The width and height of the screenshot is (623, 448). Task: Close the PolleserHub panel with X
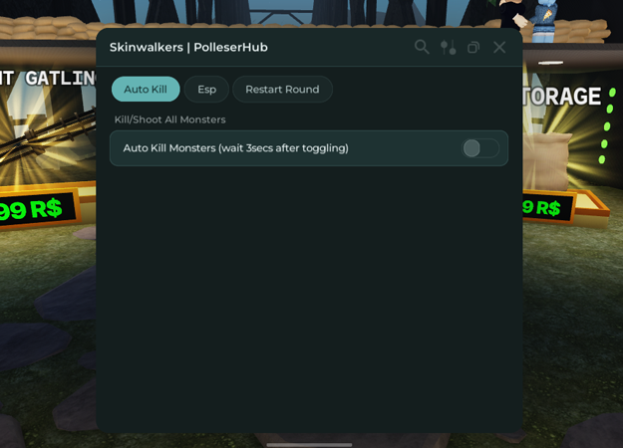click(x=499, y=47)
